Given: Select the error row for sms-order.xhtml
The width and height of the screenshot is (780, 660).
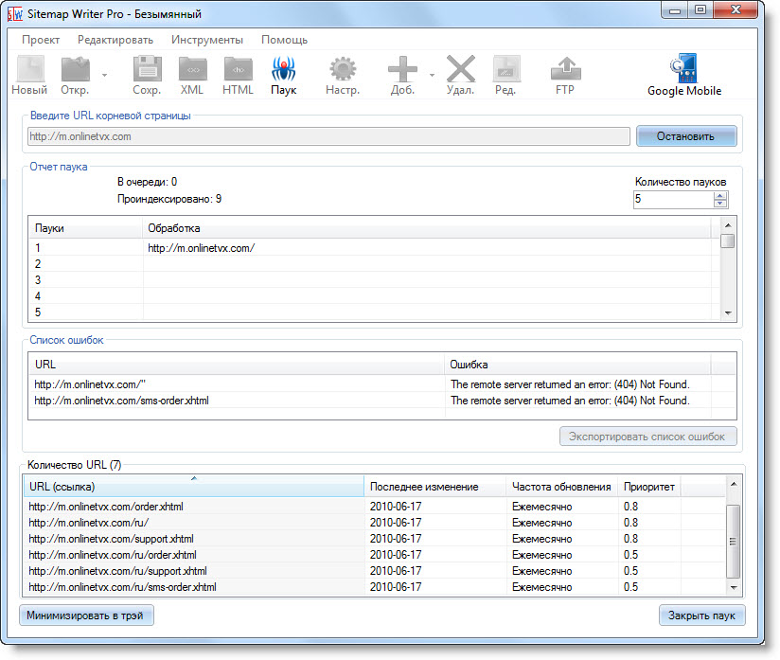Looking at the screenshot, I should tap(381, 401).
